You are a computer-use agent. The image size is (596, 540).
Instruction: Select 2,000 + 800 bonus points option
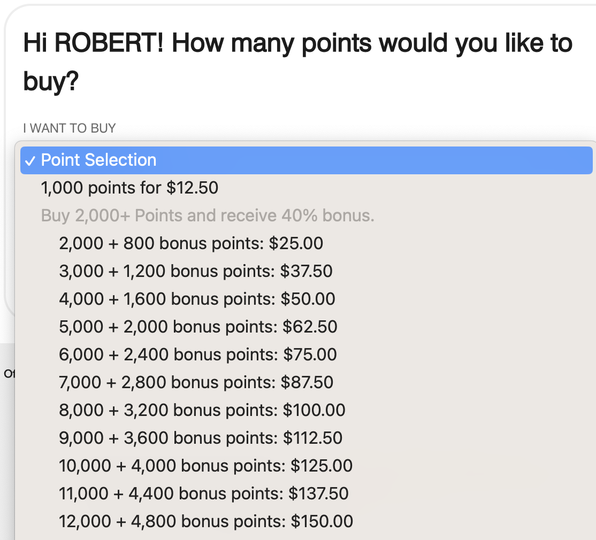(191, 244)
